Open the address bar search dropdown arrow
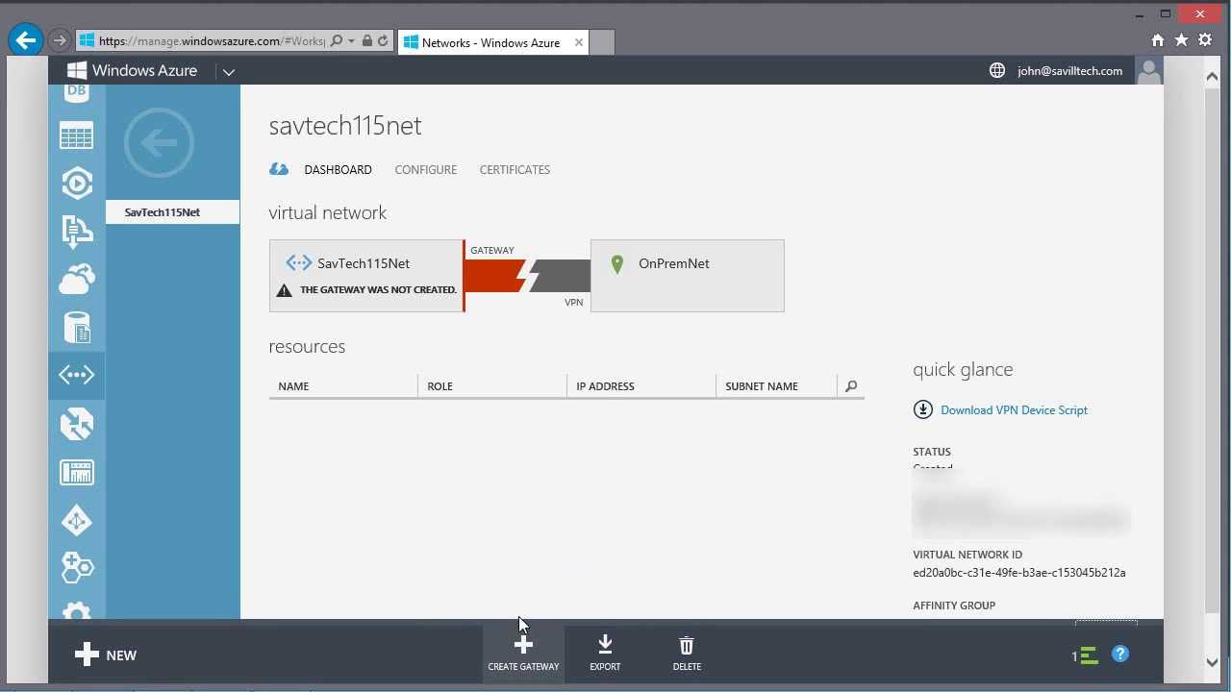 pyautogui.click(x=351, y=41)
